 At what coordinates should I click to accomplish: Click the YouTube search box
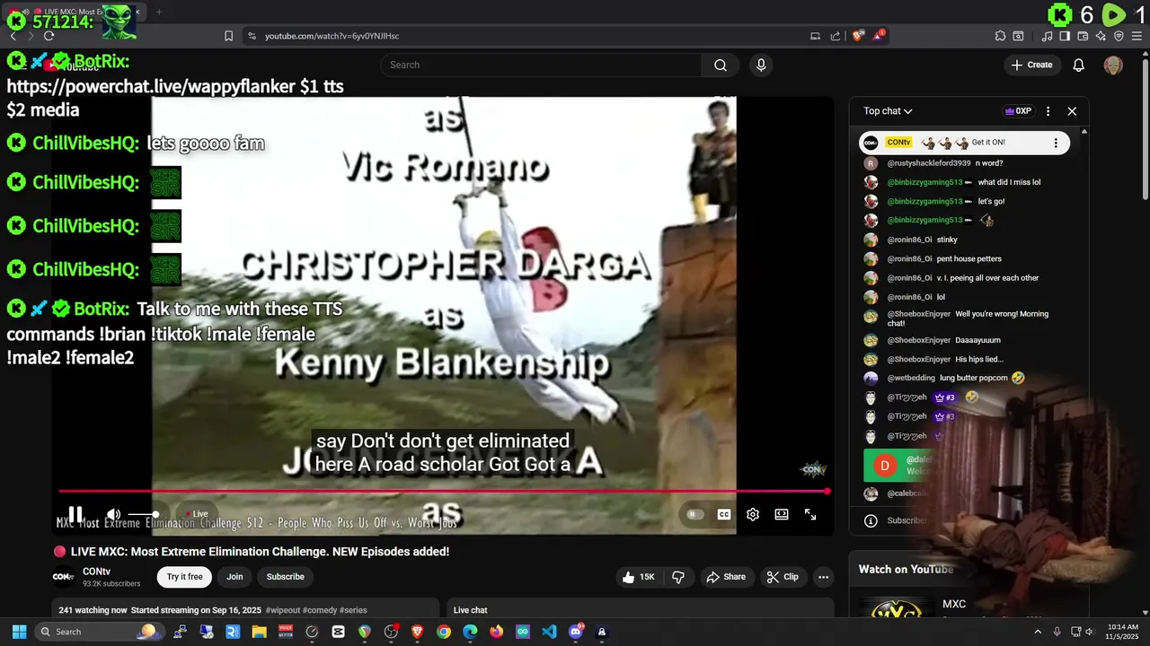tap(541, 65)
